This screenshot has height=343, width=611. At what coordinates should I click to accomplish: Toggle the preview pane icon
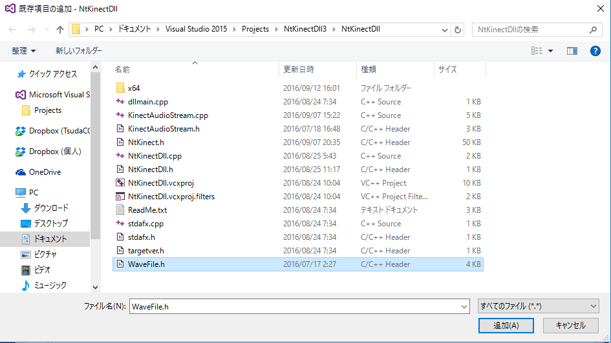point(572,51)
